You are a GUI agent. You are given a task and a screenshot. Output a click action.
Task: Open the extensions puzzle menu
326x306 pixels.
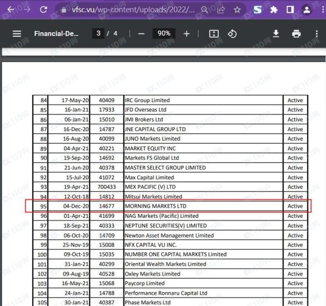click(274, 10)
